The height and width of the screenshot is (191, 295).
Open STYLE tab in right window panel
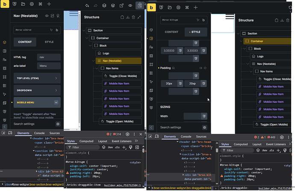[196, 32]
